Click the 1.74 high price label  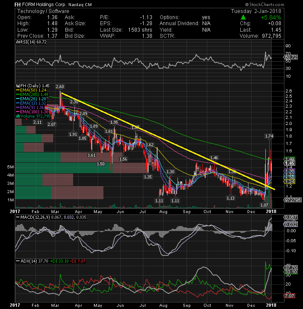click(269, 136)
